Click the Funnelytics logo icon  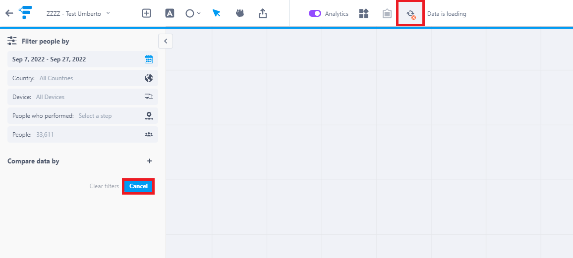[x=26, y=12]
